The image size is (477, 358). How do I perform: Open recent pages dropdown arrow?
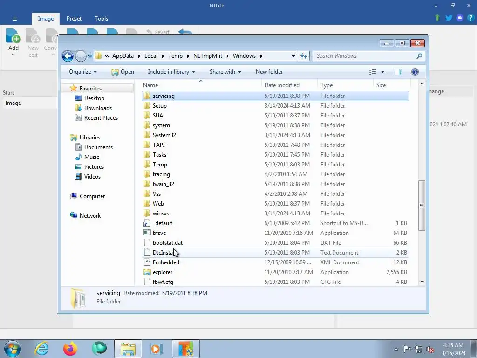pyautogui.click(x=90, y=56)
